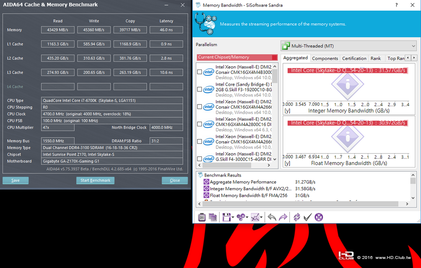Click Start Benchmark in AIDA64 window
421x268 pixels.
[95, 180]
